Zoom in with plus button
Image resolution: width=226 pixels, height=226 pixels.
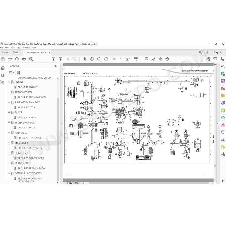tap(106, 59)
